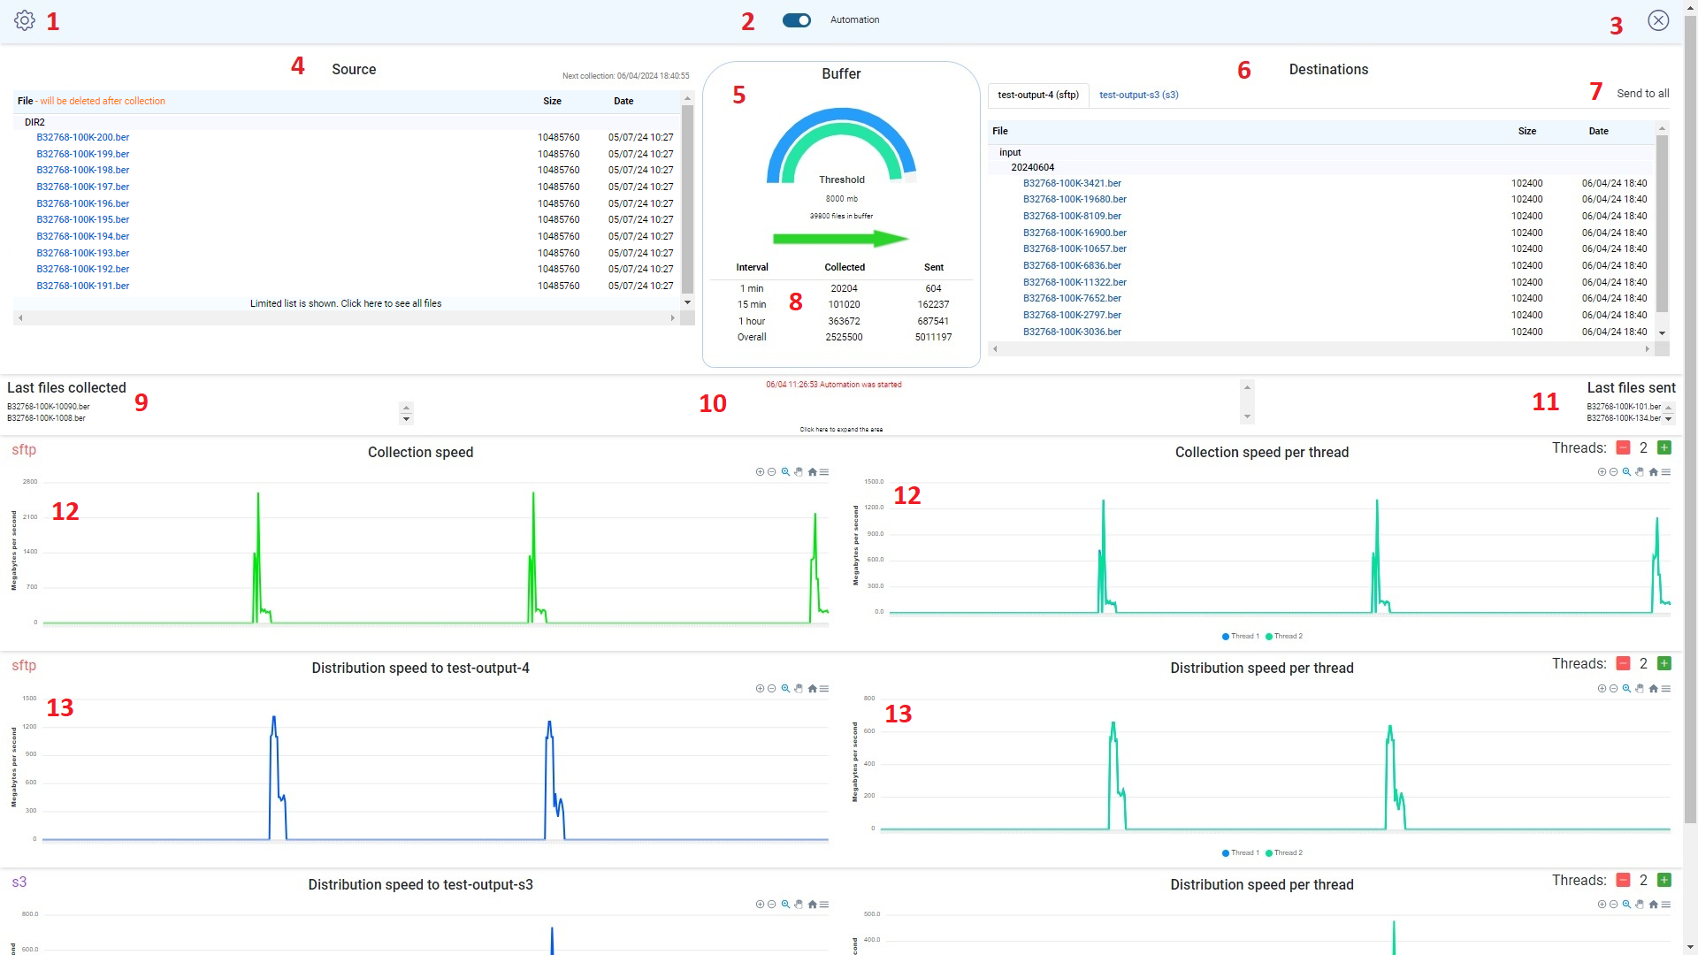Click the link to see all source files
This screenshot has height=955, width=1698.
tap(346, 303)
